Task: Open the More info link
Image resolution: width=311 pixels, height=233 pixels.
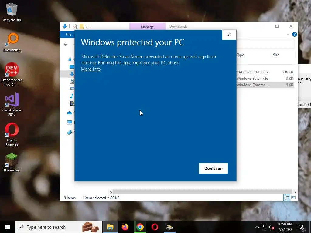Action: (x=91, y=69)
